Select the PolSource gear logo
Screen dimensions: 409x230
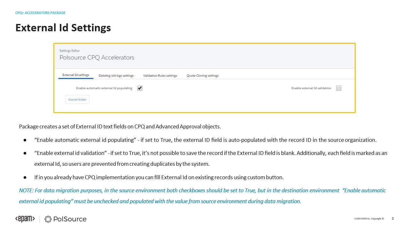pyautogui.click(x=47, y=219)
